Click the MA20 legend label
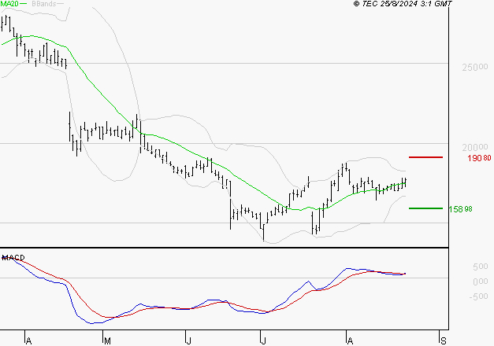Viewport: 494px width, 346px height. [x=9, y=4]
